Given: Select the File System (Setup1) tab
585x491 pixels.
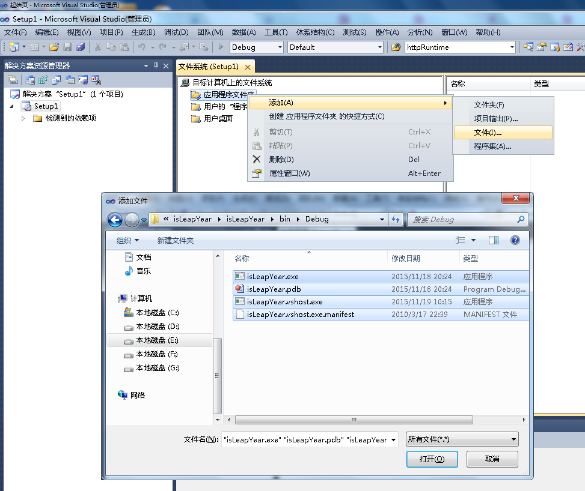Looking at the screenshot, I should [208, 66].
